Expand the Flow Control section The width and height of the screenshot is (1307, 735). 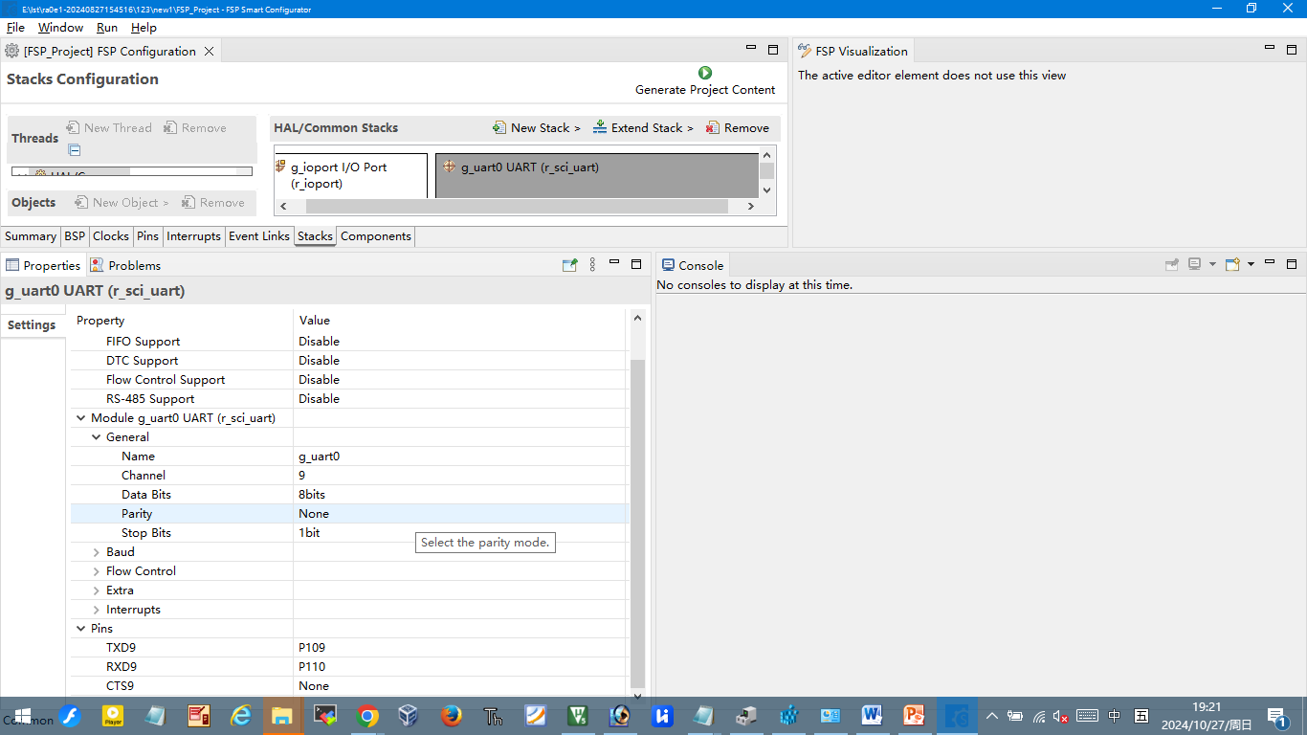coord(96,571)
